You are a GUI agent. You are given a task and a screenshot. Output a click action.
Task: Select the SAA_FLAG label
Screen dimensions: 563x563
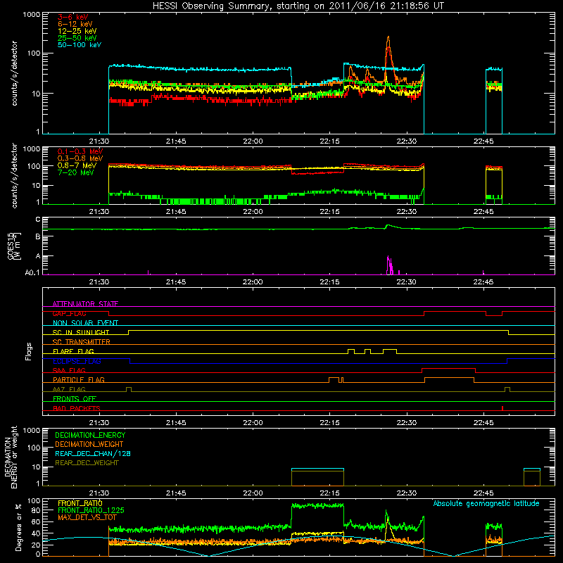click(x=69, y=370)
